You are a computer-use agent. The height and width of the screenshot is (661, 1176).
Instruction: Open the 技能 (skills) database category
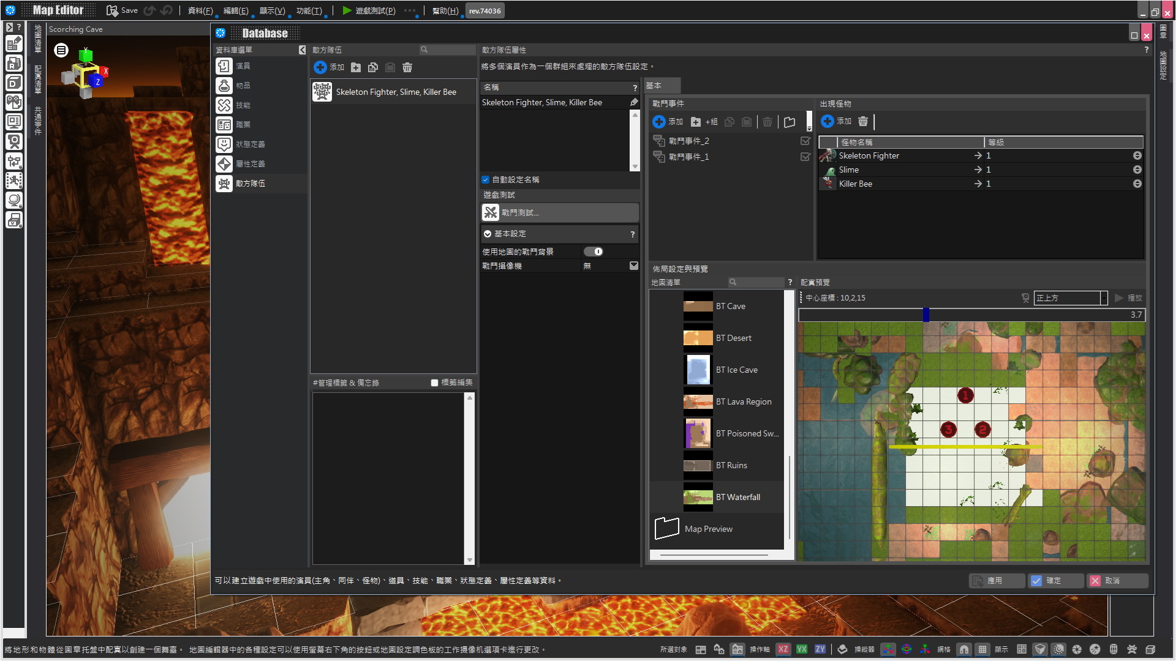(x=243, y=105)
